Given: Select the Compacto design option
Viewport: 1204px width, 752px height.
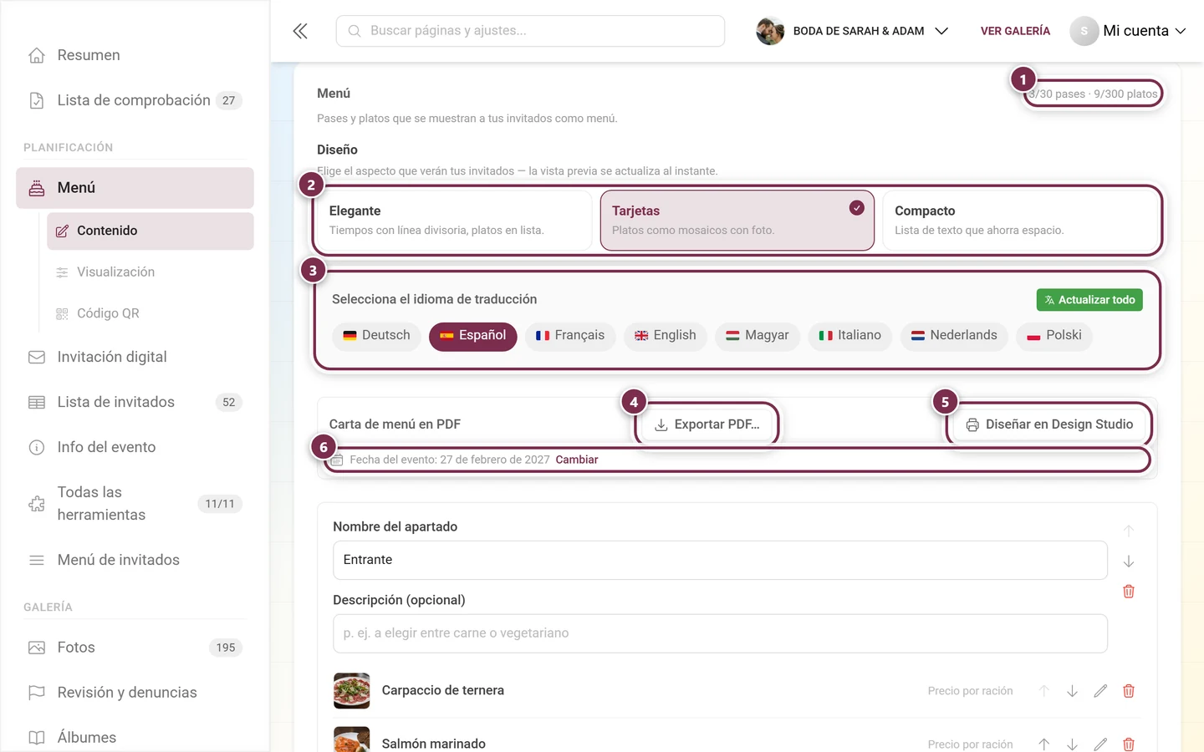Looking at the screenshot, I should click(1020, 221).
